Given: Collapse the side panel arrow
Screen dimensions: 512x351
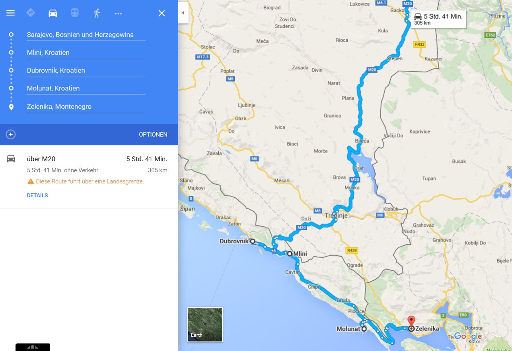Looking at the screenshot, I should [x=183, y=13].
